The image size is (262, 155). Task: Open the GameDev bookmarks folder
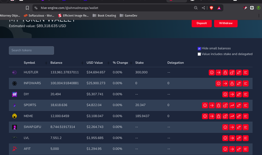tap(129, 16)
